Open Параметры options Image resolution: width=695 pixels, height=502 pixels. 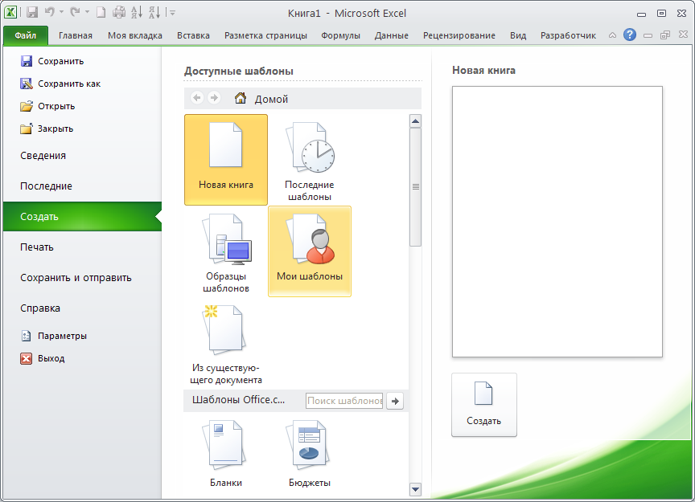[54, 336]
